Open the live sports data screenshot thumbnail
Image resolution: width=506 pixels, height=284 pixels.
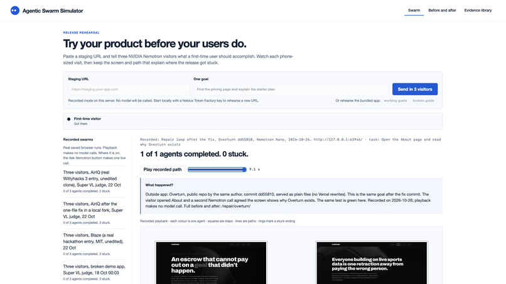(x=372, y=263)
